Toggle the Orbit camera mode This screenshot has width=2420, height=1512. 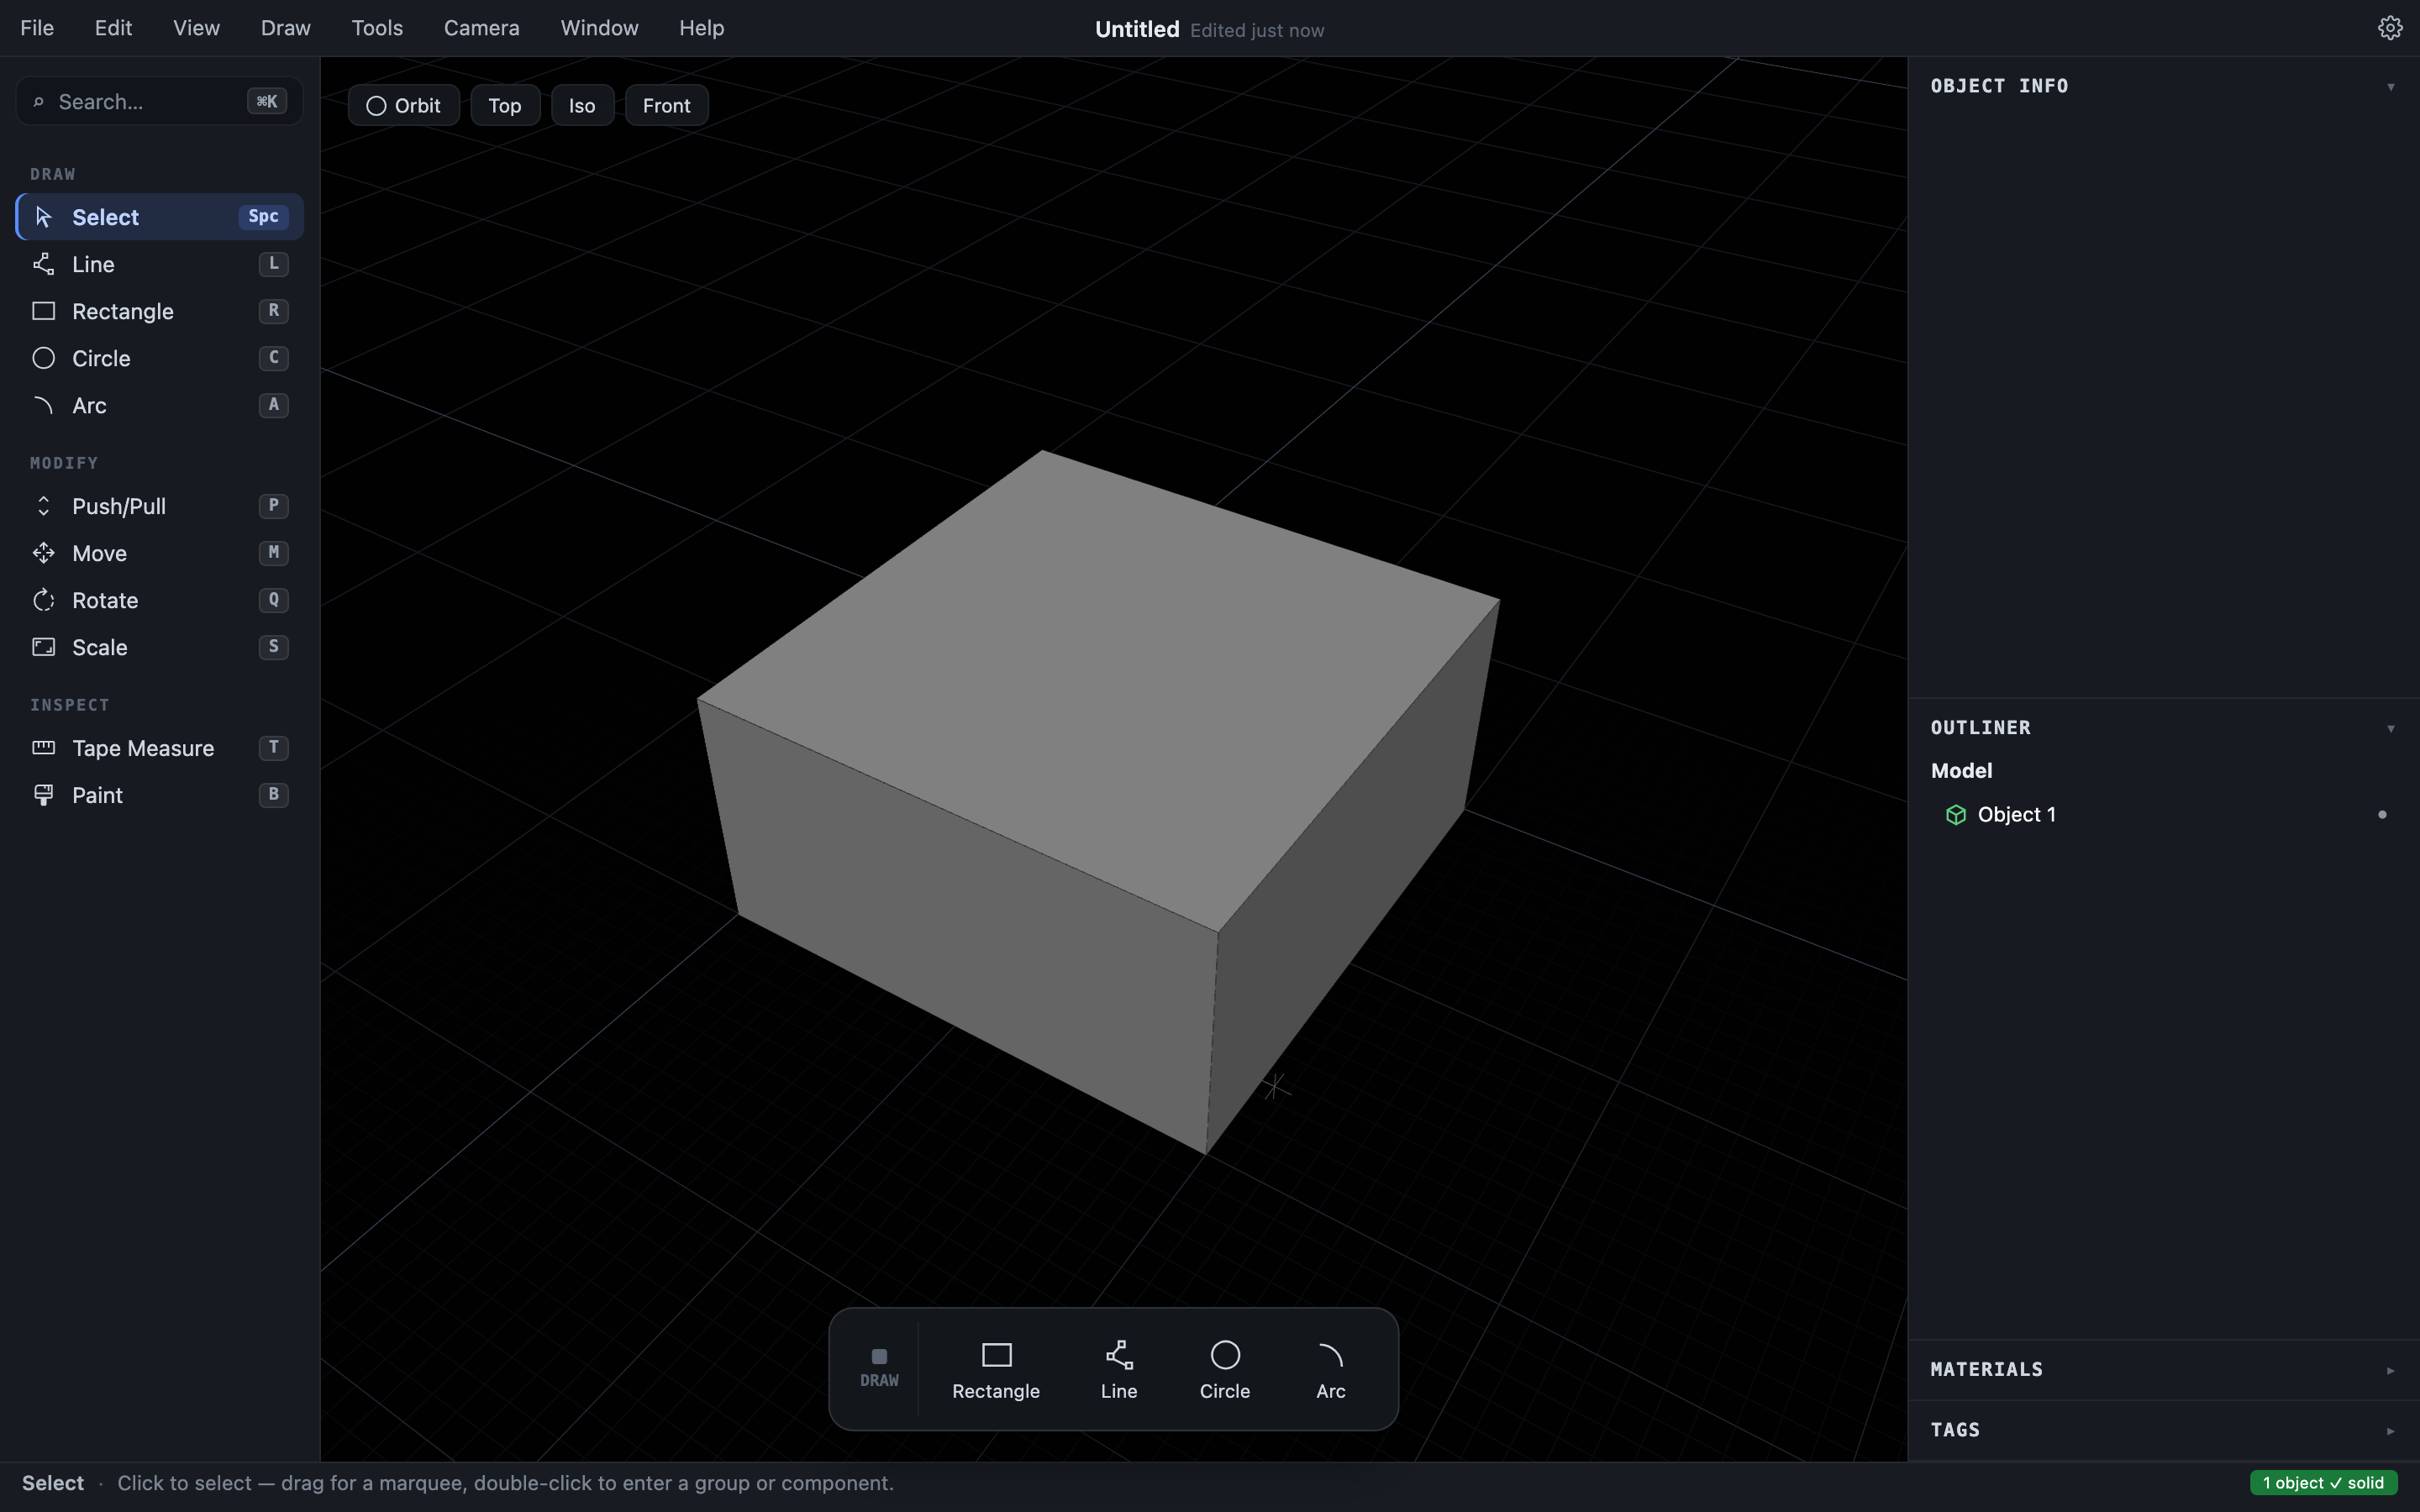[404, 105]
